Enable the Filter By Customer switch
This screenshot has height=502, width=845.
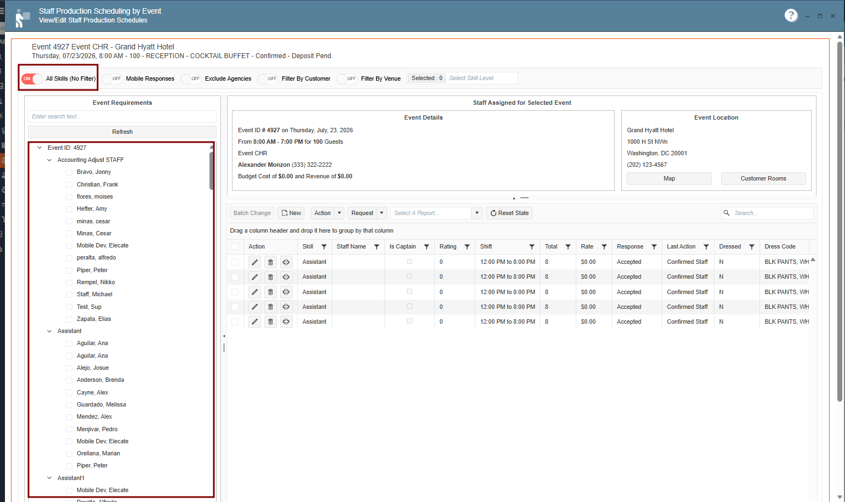(x=268, y=78)
